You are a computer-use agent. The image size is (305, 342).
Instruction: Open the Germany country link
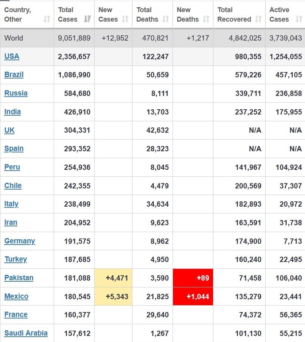(20, 241)
